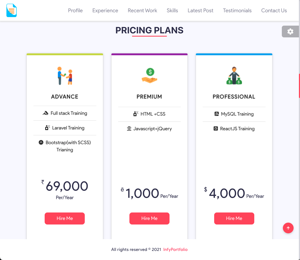This screenshot has width=300, height=260.
Task: Click the icon beside ReactJS Training
Action: pos(216,128)
